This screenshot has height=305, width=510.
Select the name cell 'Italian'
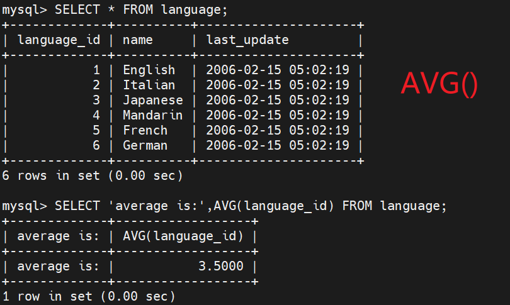149,85
